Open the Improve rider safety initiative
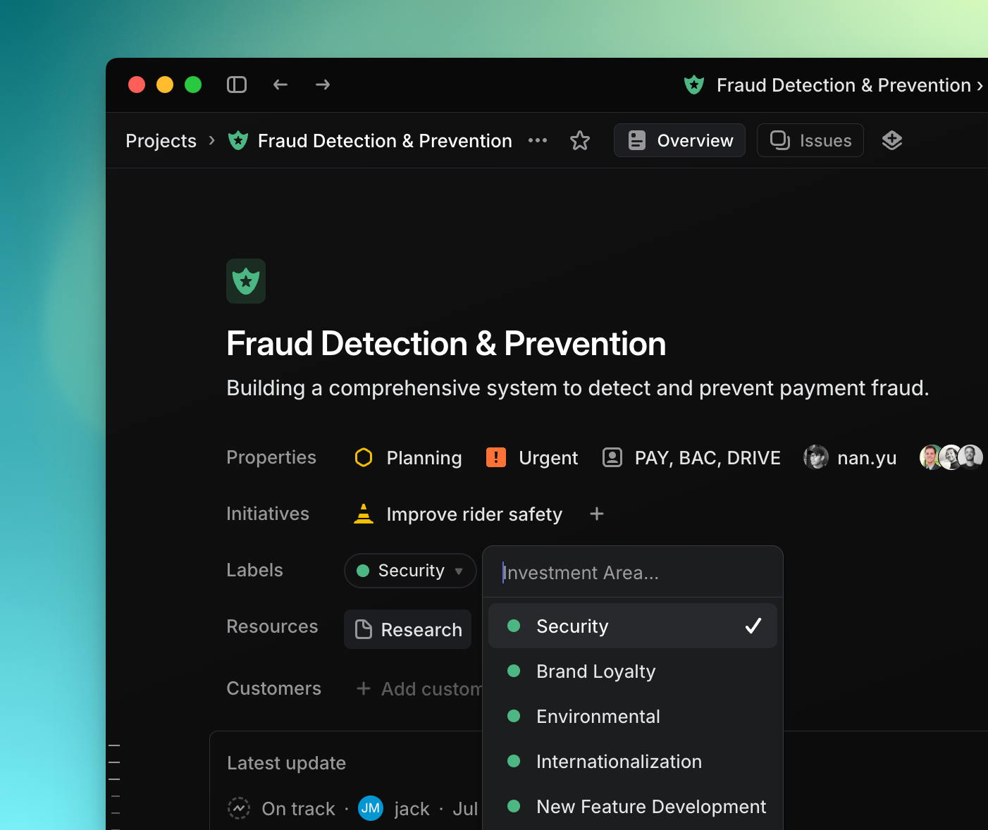 (x=474, y=514)
